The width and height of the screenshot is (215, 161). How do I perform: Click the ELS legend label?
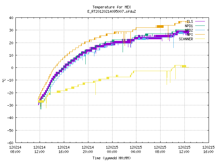pos(190,21)
